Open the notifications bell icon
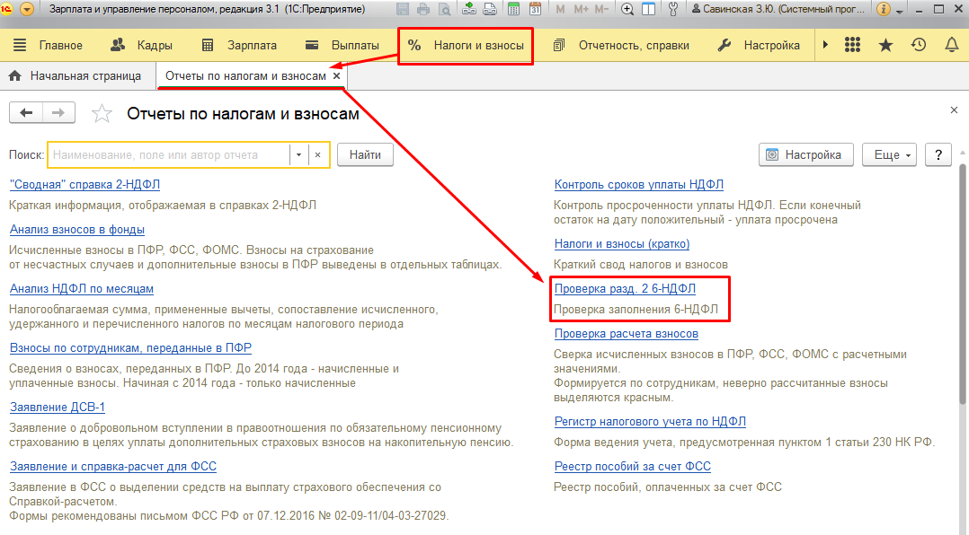The width and height of the screenshot is (969, 535). (x=950, y=46)
